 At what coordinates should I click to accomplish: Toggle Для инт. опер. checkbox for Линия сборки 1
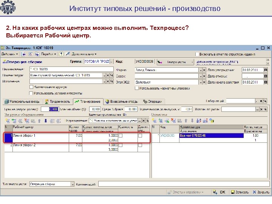[x=140, y=136]
